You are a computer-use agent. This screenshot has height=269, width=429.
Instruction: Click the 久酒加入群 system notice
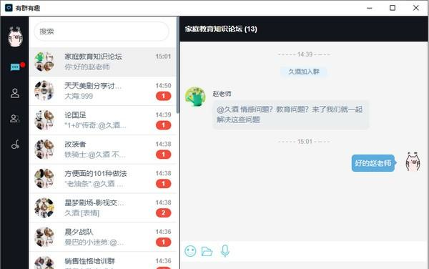pos(304,72)
